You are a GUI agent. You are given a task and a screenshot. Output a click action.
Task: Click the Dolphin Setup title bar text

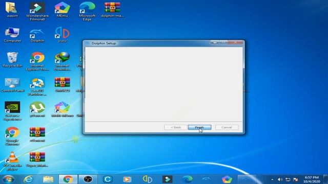104,43
